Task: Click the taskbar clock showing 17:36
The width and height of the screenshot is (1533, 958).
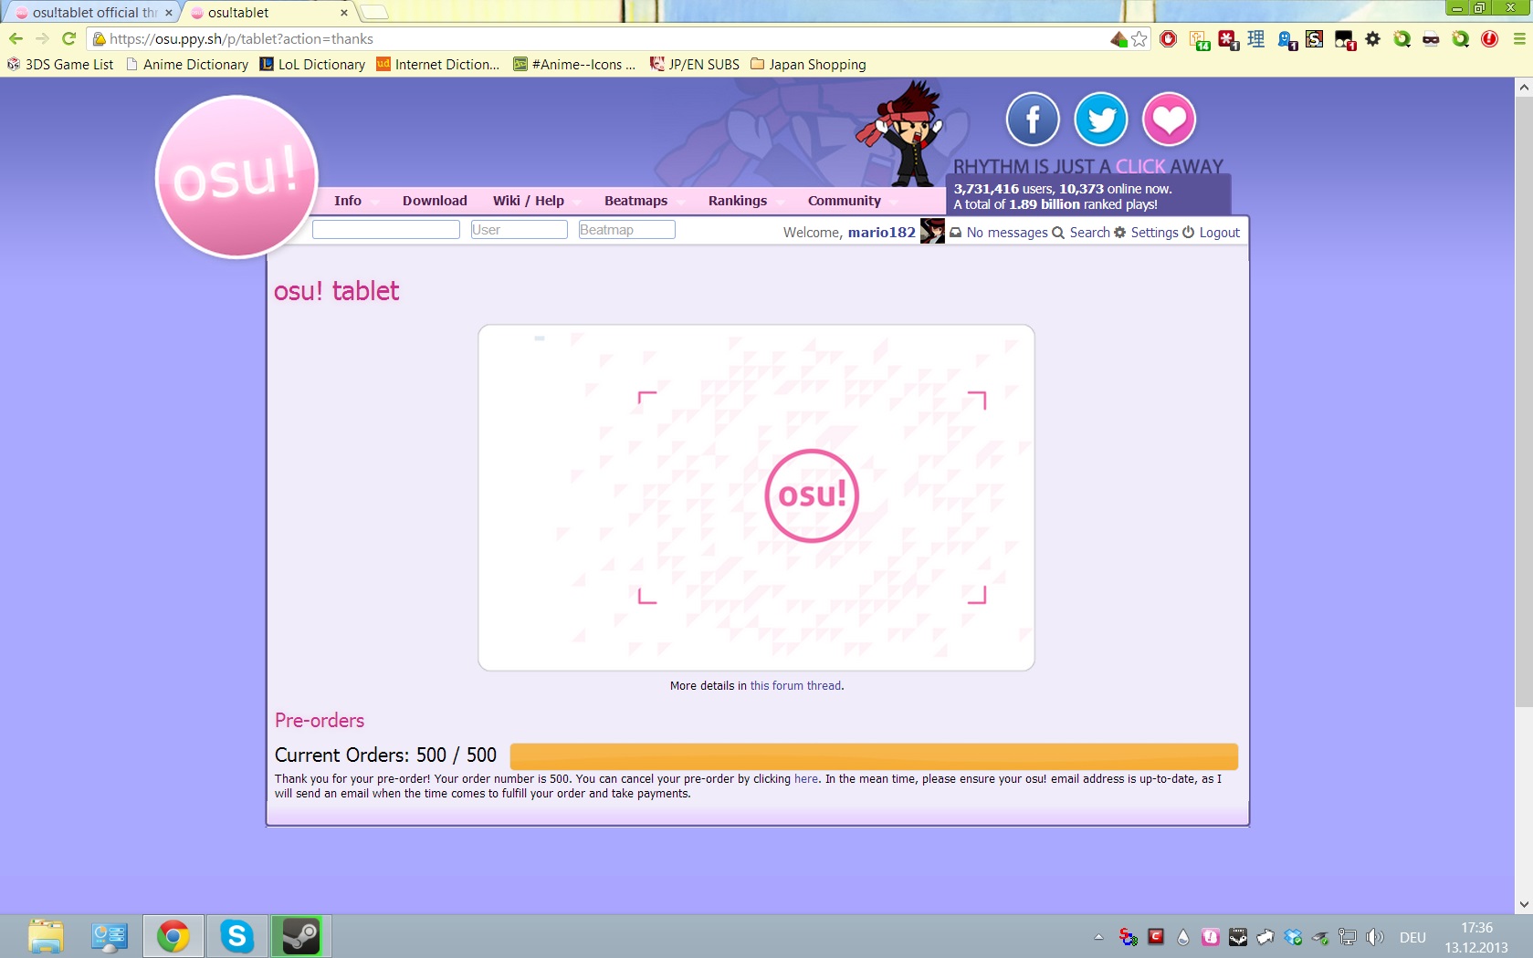Action: (1476, 928)
